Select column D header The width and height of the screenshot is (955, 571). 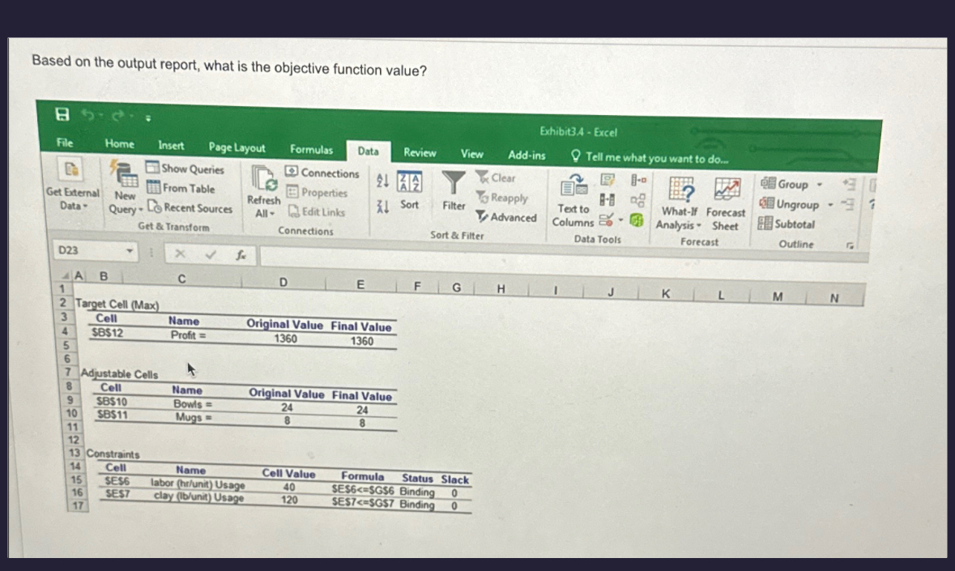click(284, 282)
